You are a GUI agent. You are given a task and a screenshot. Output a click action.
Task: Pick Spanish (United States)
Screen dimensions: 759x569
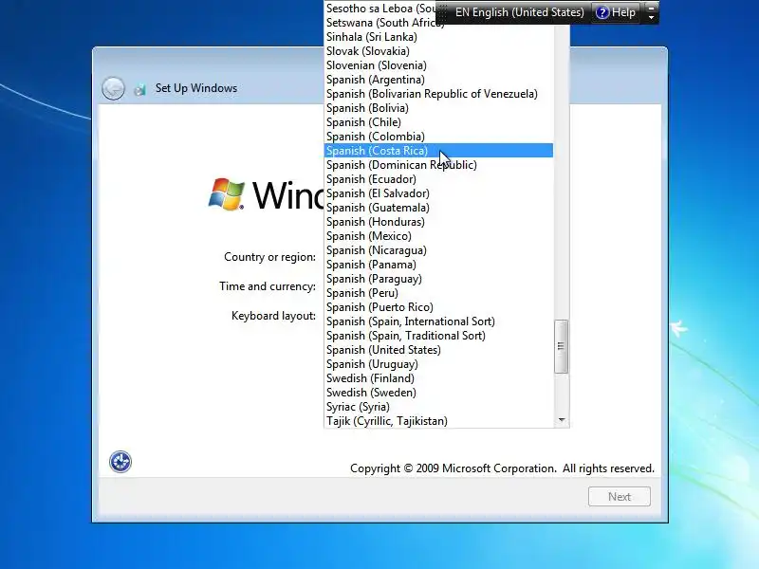(438, 350)
